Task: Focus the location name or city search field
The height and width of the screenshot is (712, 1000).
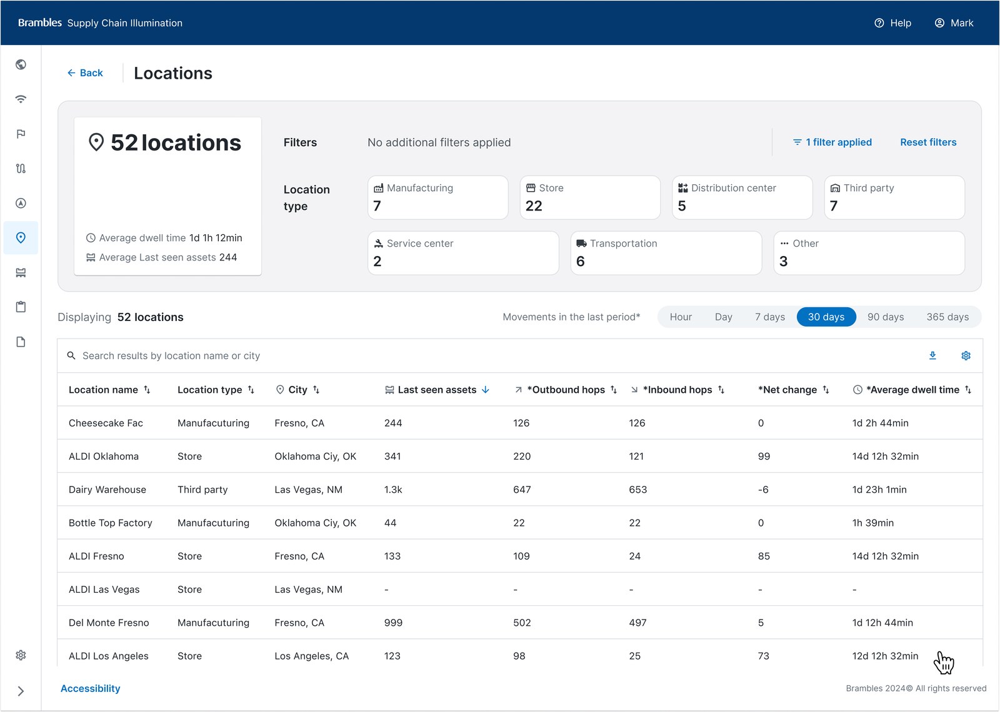Action: click(x=487, y=356)
